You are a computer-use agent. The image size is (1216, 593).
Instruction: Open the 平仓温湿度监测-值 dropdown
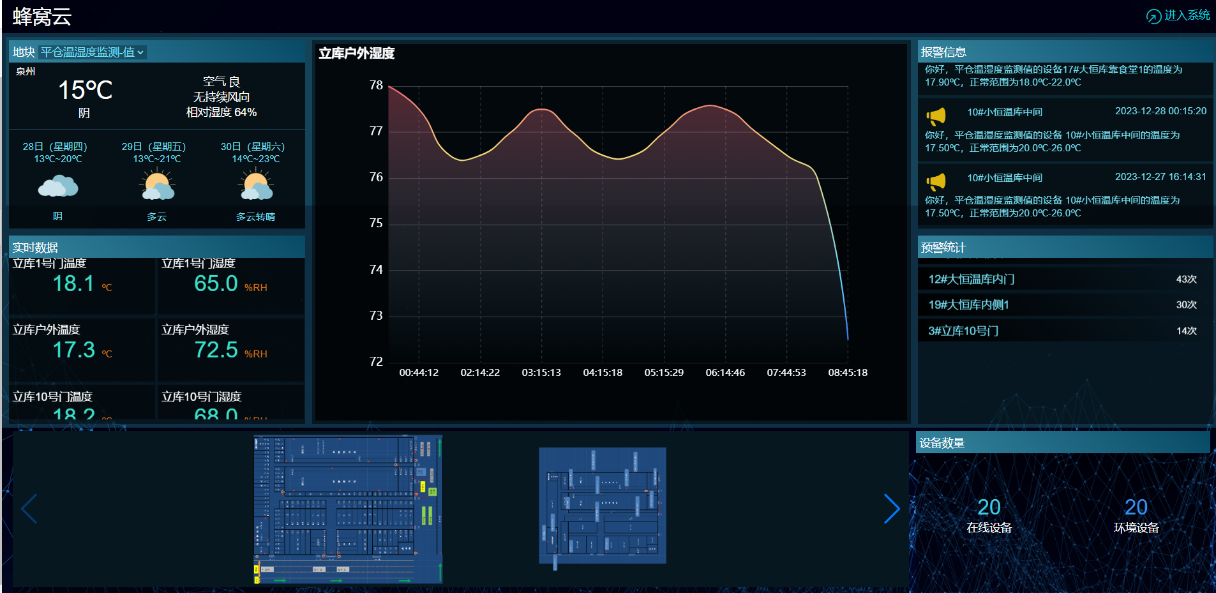point(93,52)
